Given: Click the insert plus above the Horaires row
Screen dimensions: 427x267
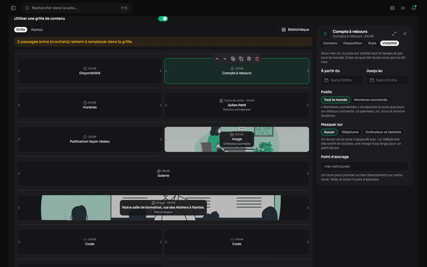Looking at the screenshot, I should (x=163, y=88).
